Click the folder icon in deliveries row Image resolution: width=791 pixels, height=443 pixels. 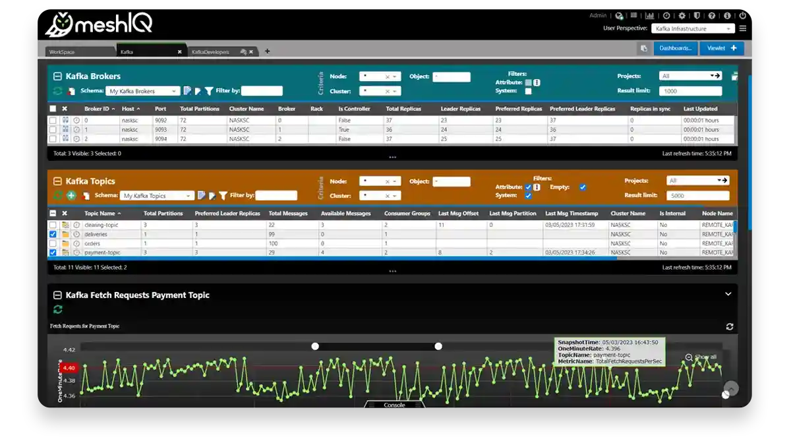[65, 235]
